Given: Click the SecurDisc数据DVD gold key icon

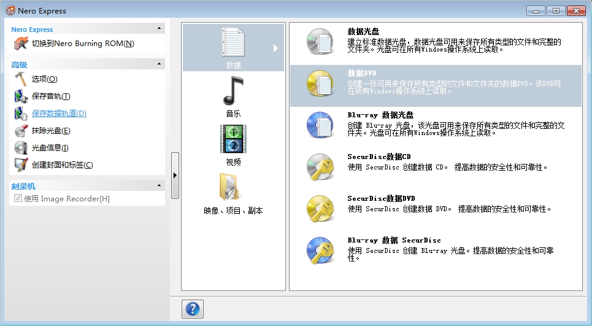Looking at the screenshot, I should point(320,209).
